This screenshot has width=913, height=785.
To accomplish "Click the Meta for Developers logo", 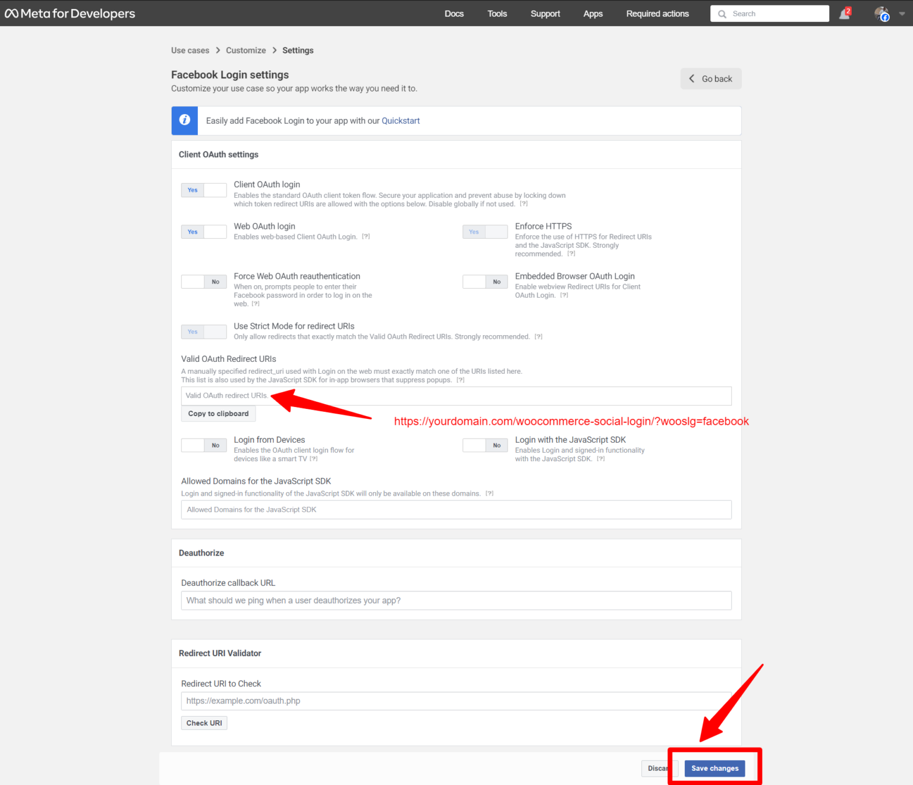I will coord(70,13).
